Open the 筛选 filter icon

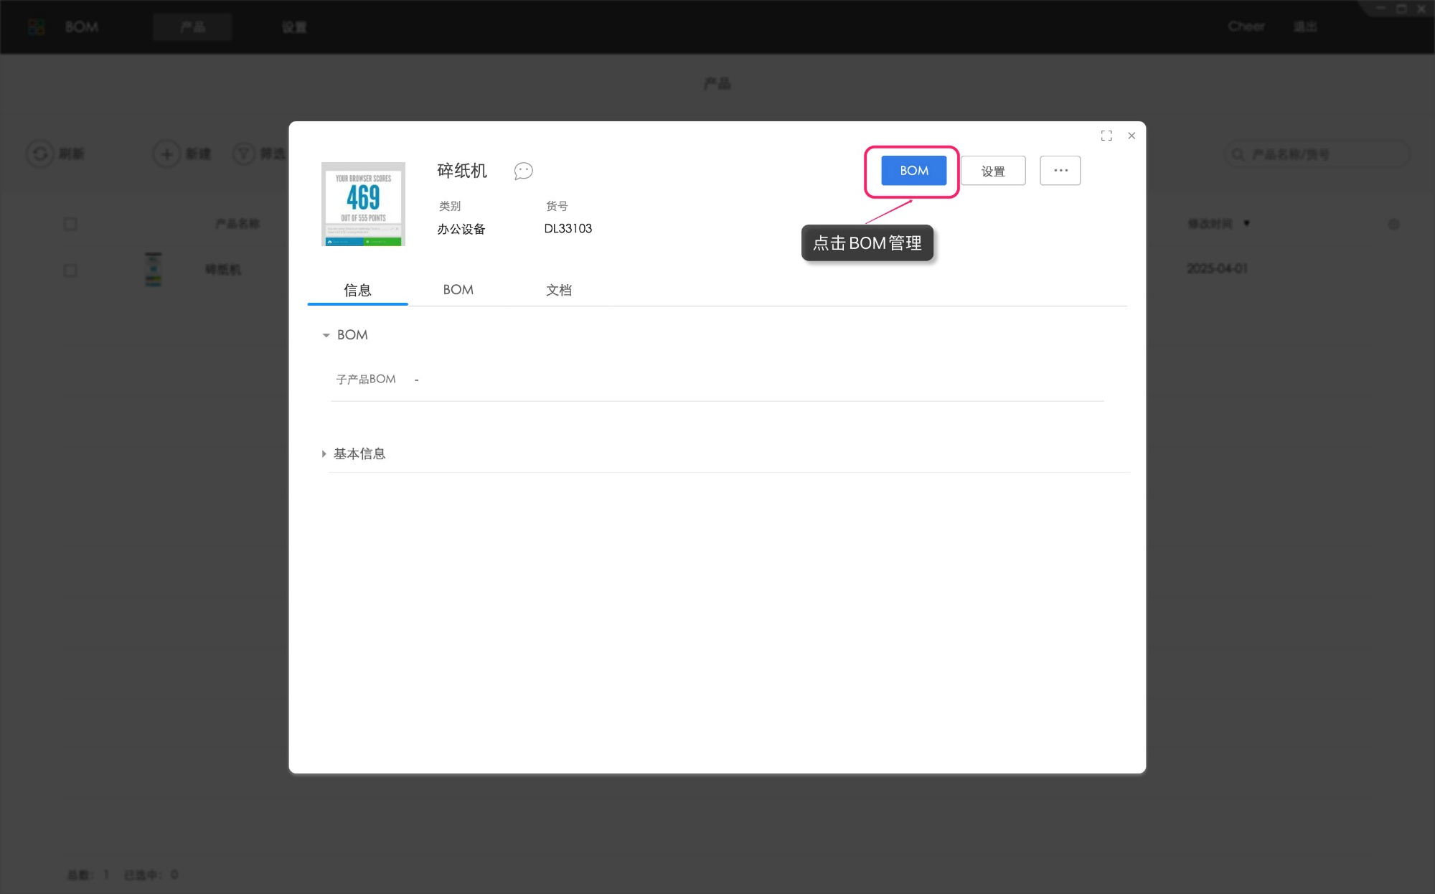point(244,154)
